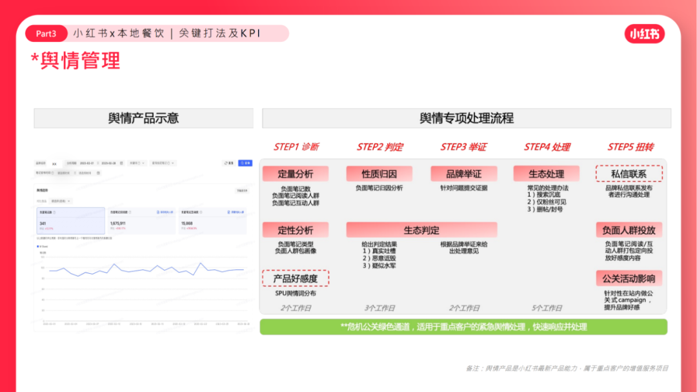Click the download button at trend panel top right
The image size is (697, 392).
coord(242,191)
